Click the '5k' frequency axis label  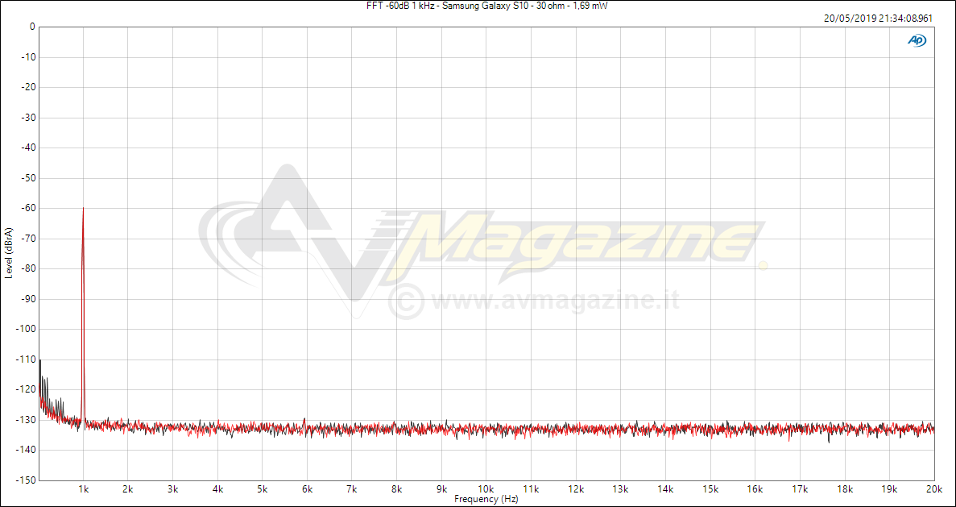[263, 489]
